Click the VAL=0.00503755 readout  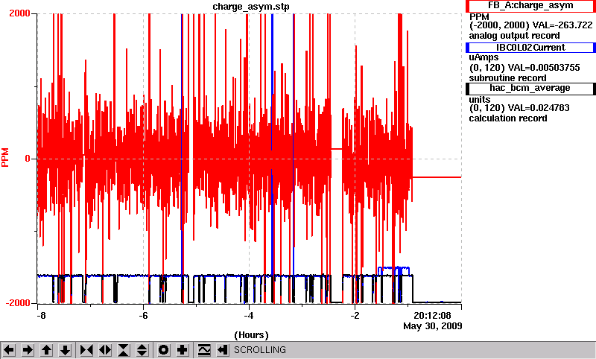tap(544, 68)
